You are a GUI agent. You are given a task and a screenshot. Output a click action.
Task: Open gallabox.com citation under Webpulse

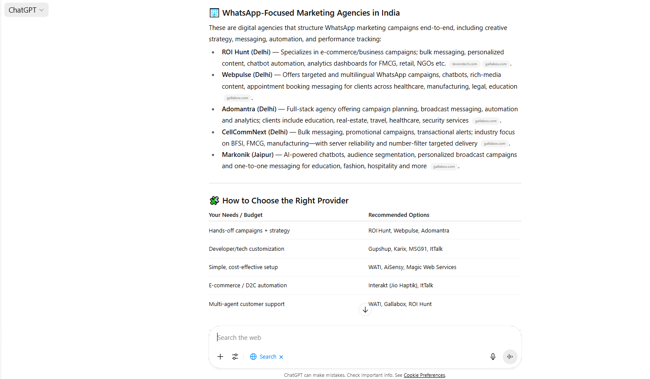pos(237,98)
